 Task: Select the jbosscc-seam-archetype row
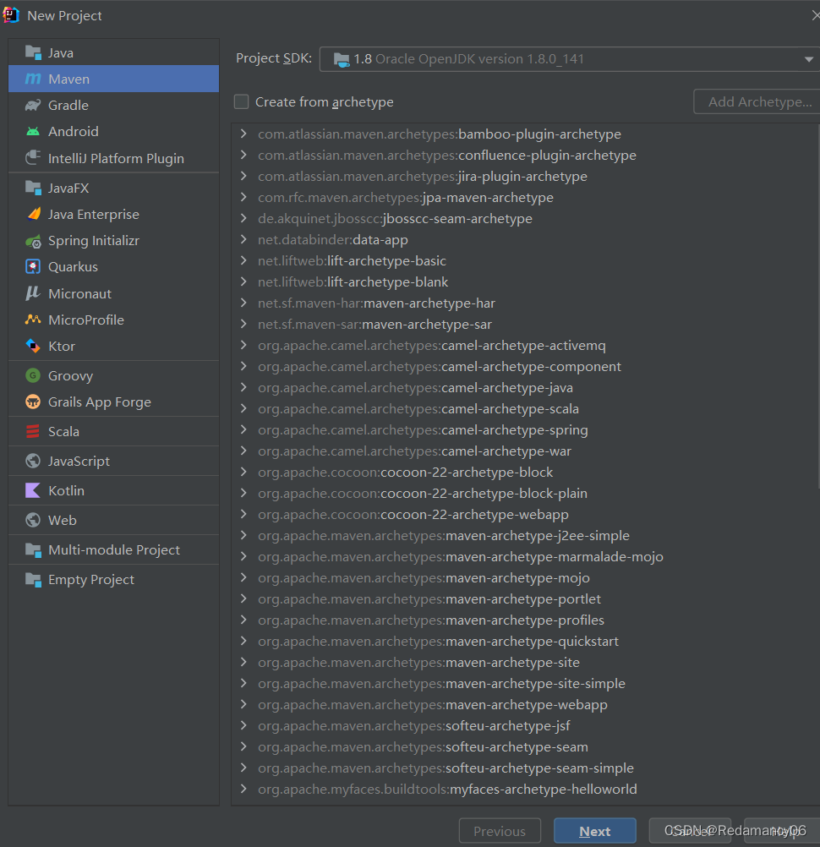[526, 218]
